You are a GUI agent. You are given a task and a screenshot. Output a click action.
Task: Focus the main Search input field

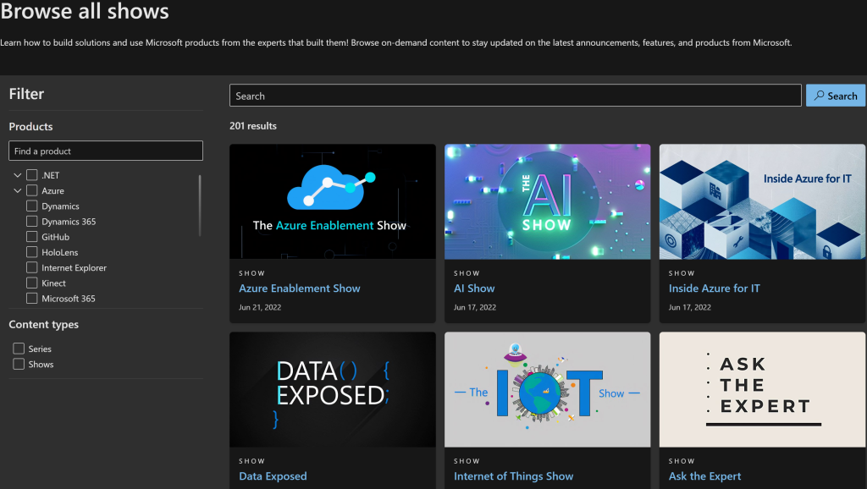[x=516, y=96]
